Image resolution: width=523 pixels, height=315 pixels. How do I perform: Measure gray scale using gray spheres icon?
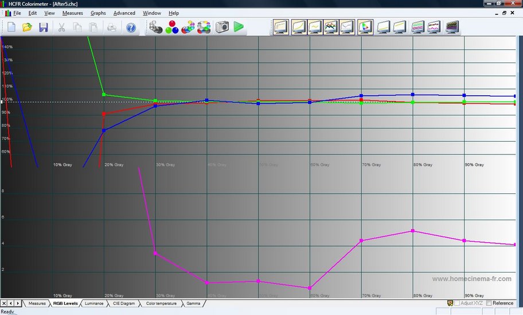[155, 27]
